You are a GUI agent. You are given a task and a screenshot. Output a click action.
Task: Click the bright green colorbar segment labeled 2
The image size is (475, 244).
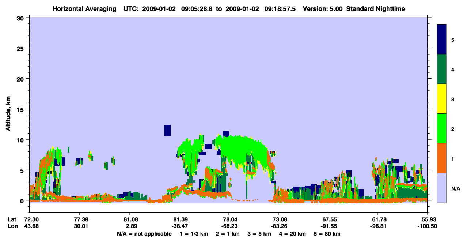click(x=442, y=128)
